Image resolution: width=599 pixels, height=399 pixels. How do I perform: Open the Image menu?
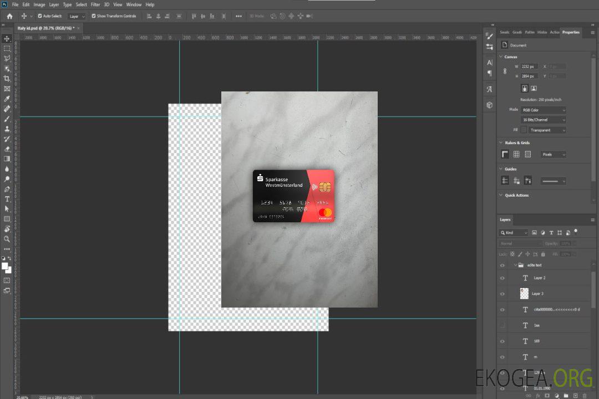(39, 4)
